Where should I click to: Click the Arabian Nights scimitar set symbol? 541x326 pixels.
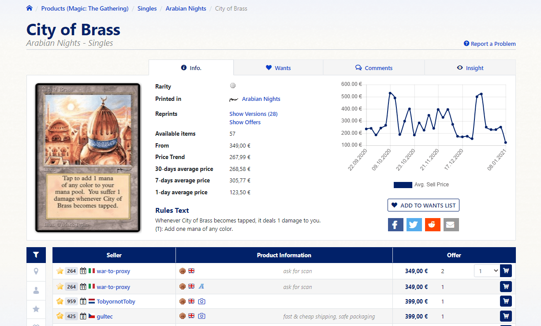click(x=234, y=100)
